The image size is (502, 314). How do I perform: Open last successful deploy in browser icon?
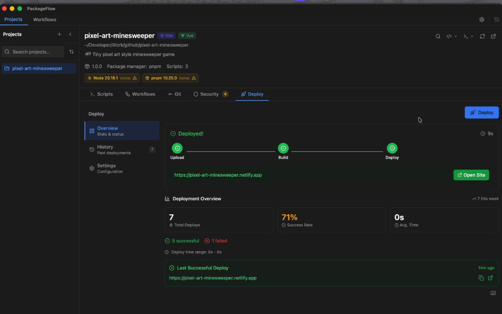click(x=490, y=278)
